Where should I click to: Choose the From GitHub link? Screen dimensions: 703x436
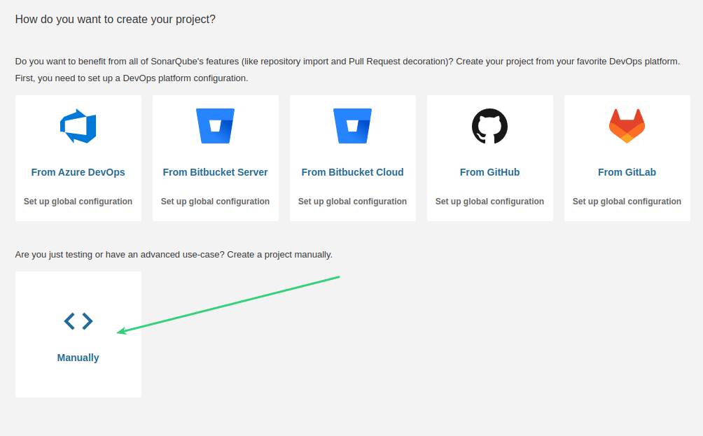(x=489, y=172)
